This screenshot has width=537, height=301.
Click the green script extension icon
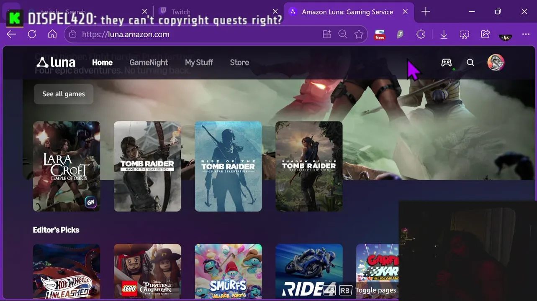click(400, 34)
